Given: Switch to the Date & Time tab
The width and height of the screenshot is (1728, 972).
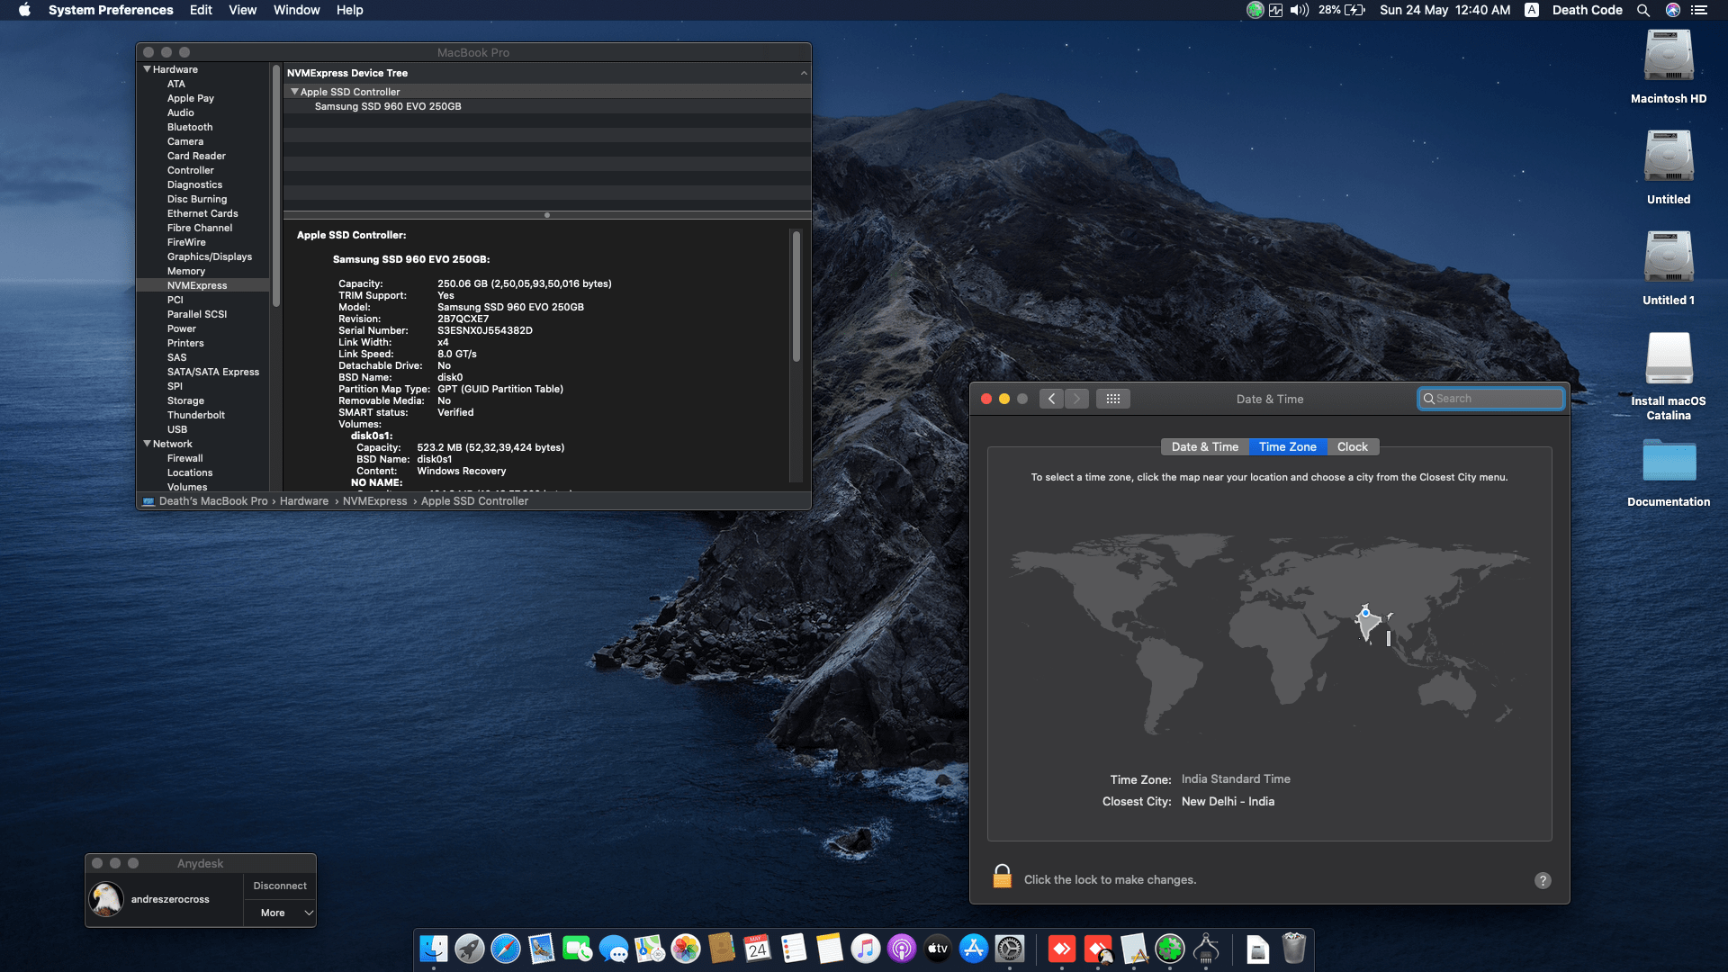Looking at the screenshot, I should 1204,447.
